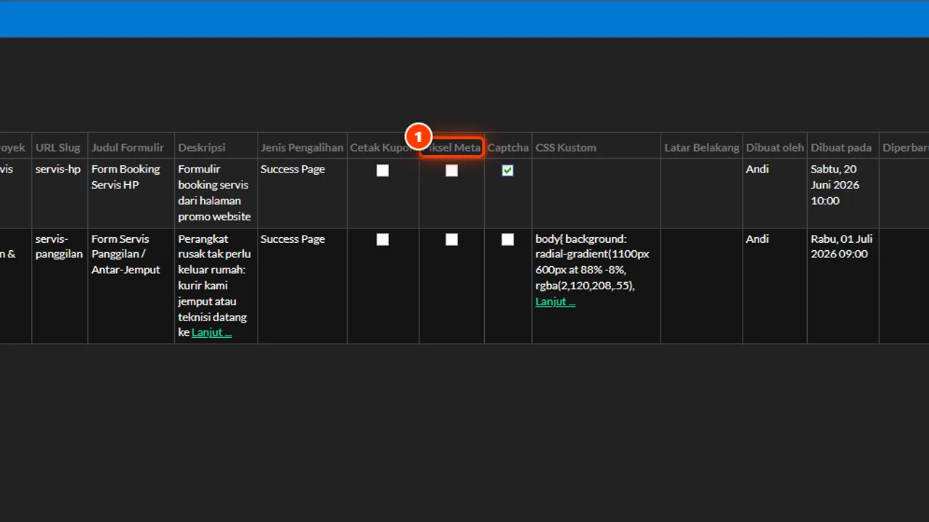Select the servis-panggilan slug cell
This screenshot has width=929, height=522.
(60, 286)
